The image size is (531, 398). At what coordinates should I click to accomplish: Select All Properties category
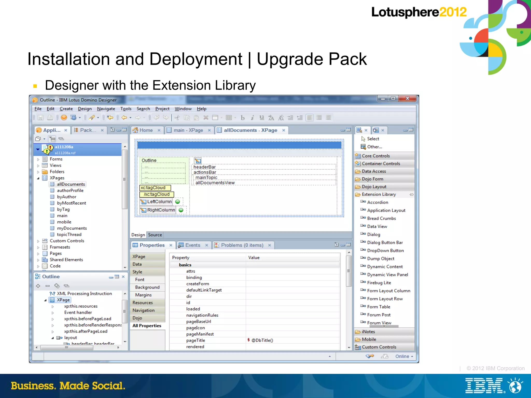(x=147, y=326)
